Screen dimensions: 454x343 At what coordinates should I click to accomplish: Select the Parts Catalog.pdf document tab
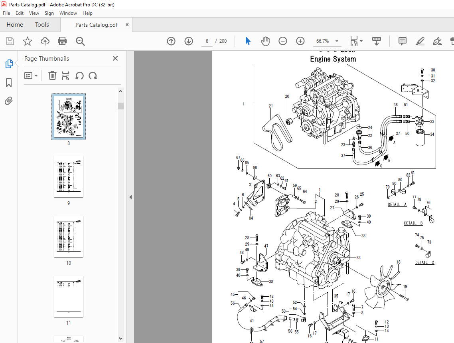[97, 25]
